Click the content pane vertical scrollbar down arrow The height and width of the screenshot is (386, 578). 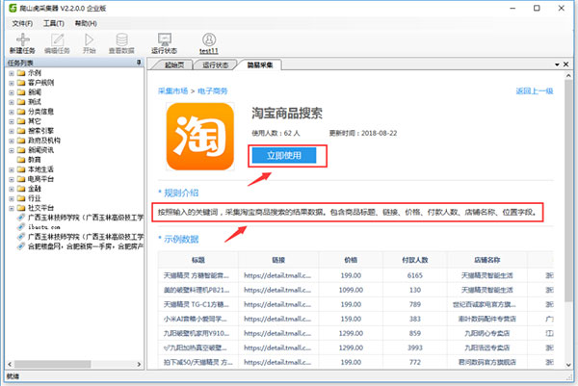(568, 365)
